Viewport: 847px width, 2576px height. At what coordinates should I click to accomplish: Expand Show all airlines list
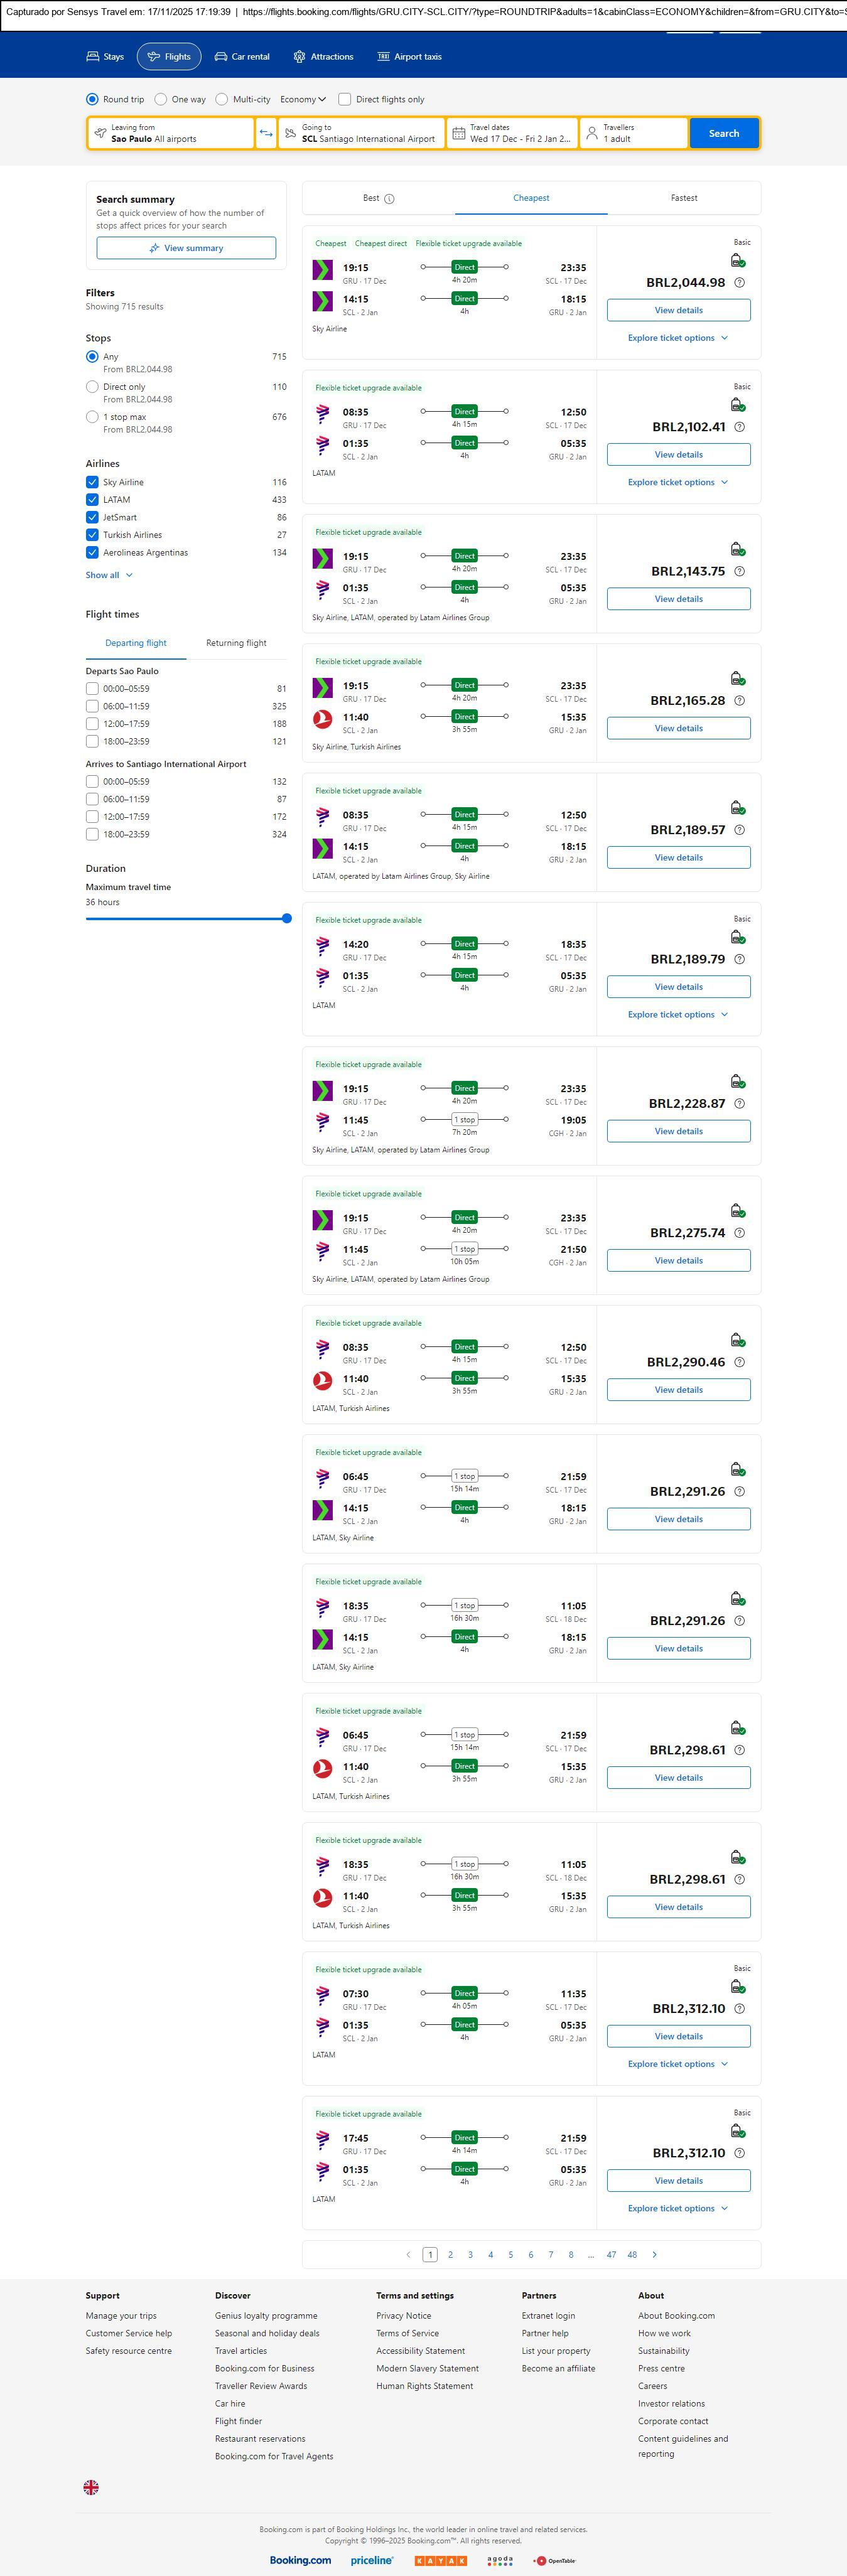click(x=109, y=575)
